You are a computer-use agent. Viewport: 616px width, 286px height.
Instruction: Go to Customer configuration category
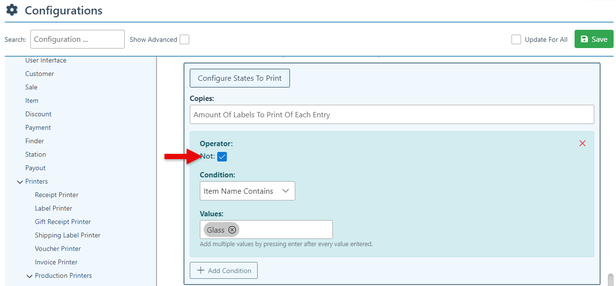[39, 74]
